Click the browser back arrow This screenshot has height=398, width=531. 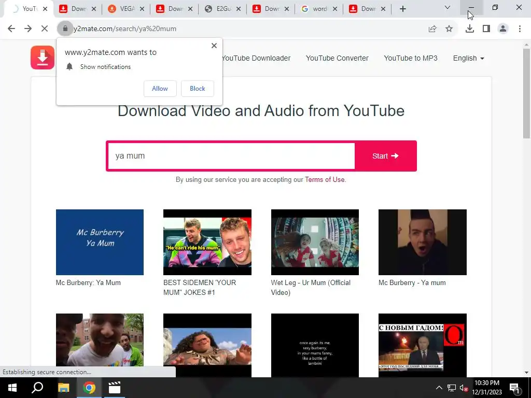pyautogui.click(x=11, y=29)
